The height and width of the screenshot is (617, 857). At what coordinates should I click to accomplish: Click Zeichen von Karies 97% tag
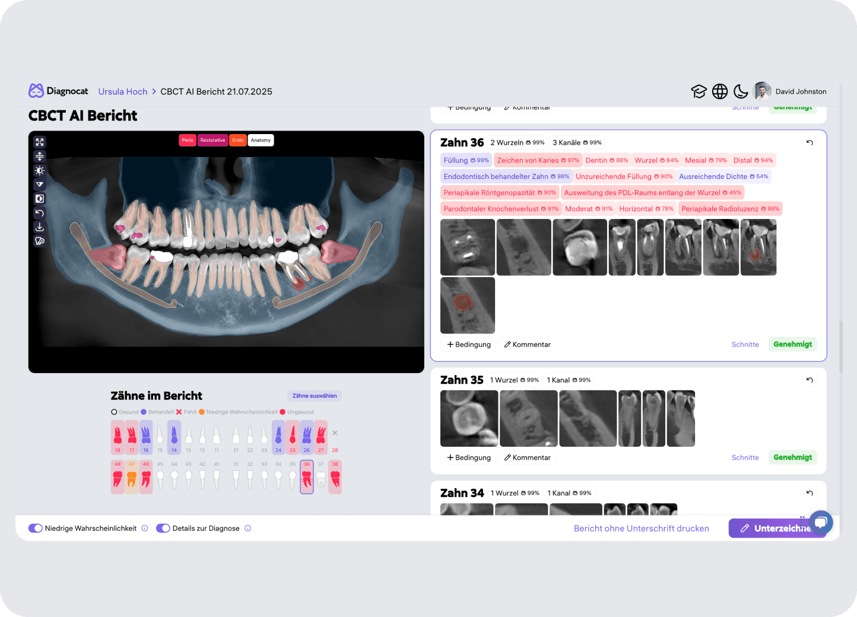coord(538,160)
